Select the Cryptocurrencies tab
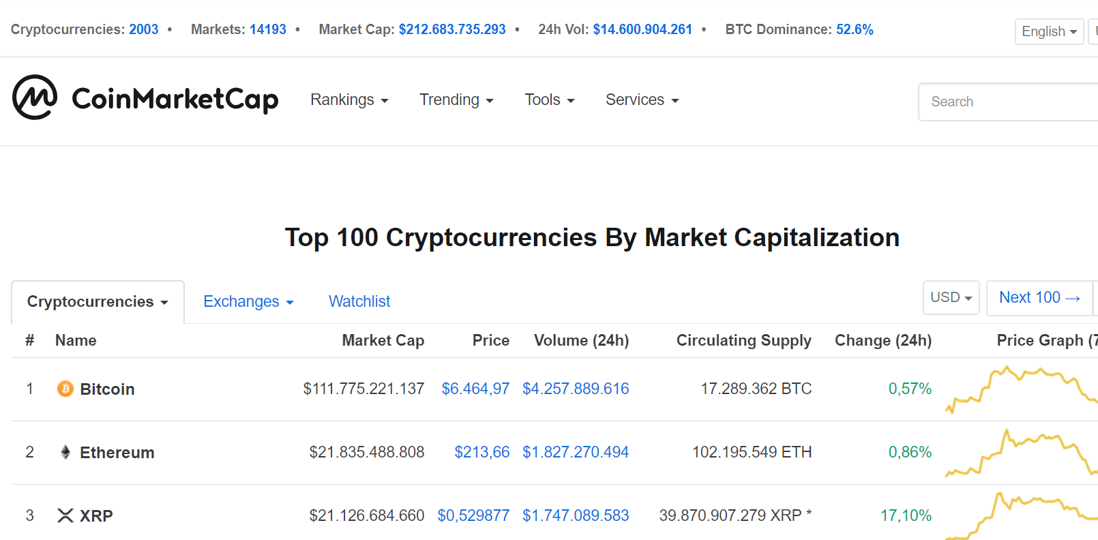1098x540 pixels. [x=98, y=302]
